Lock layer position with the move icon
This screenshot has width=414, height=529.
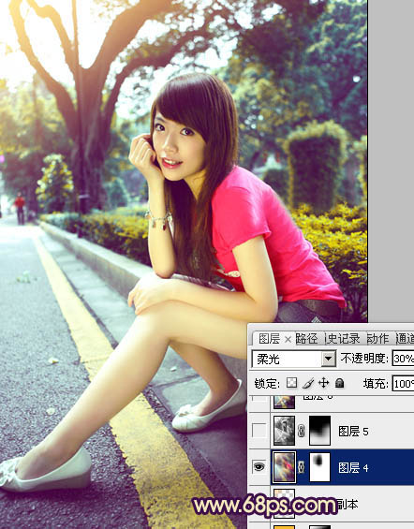(323, 383)
